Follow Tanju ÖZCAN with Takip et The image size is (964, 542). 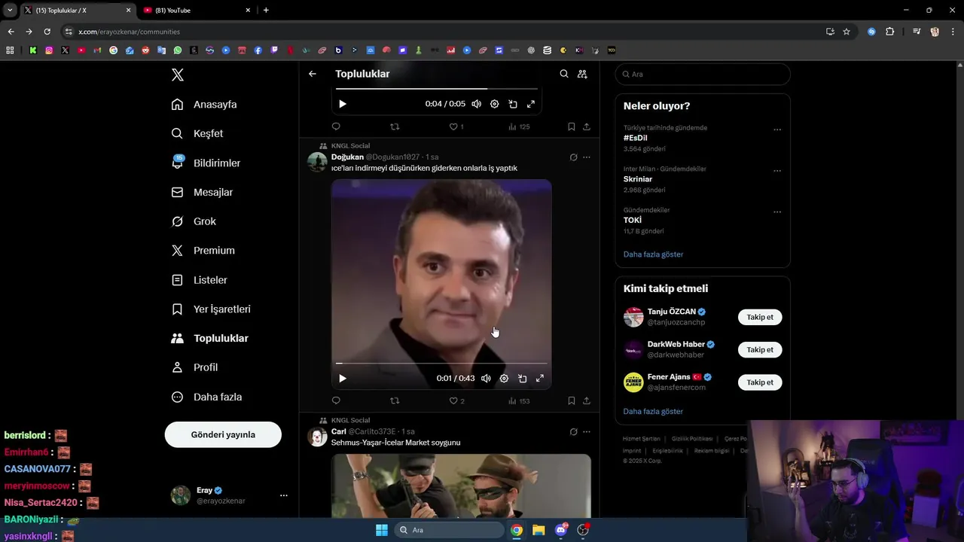[x=760, y=317]
